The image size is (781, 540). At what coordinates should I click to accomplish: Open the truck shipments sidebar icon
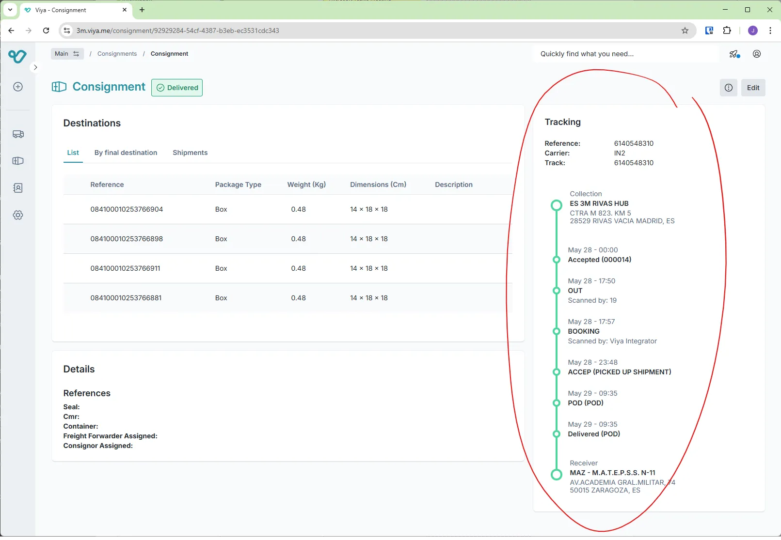tap(18, 134)
